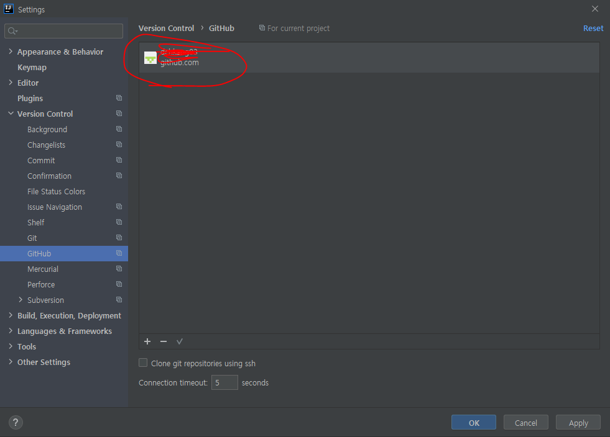This screenshot has height=437, width=610.
Task: Click project-level icon next to GitHub
Action: (x=119, y=253)
